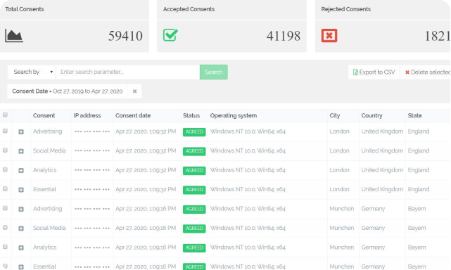
Task: Click AGREED badge in London Advertising row
Action: (194, 132)
